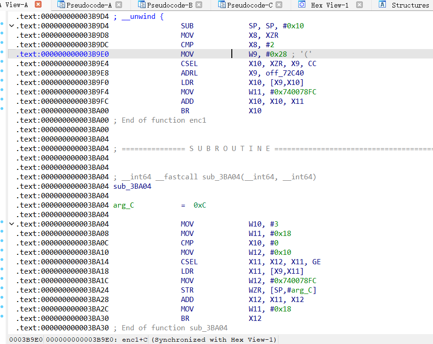Click the __unwind comment line
The width and height of the screenshot is (433, 344).
[x=139, y=17]
